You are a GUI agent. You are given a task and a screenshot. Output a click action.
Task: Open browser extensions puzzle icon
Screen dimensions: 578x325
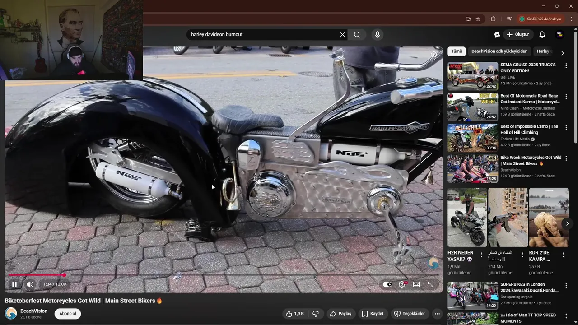click(493, 19)
